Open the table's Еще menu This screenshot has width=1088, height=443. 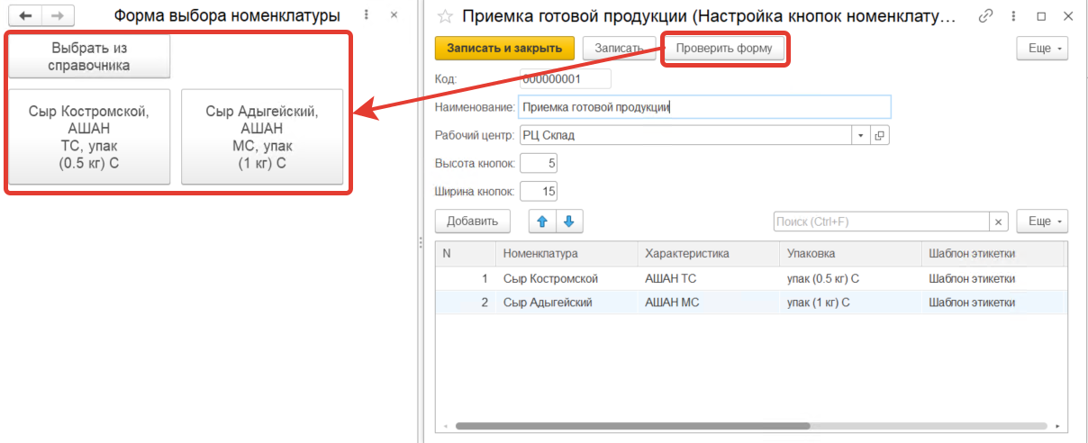pos(1042,221)
